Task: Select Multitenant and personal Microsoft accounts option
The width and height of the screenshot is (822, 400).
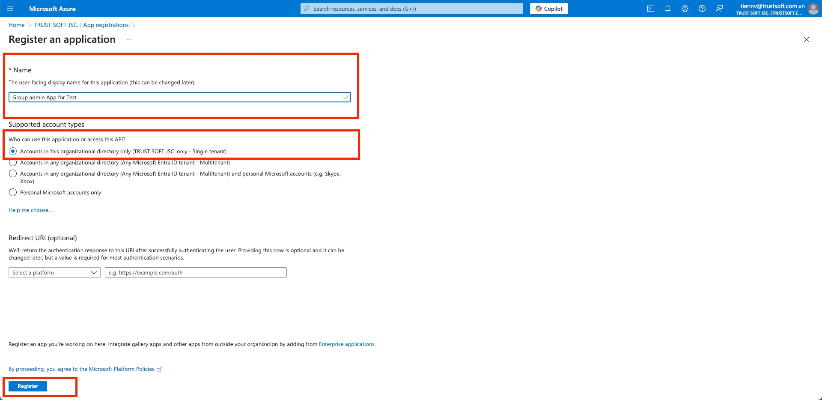Action: click(13, 173)
